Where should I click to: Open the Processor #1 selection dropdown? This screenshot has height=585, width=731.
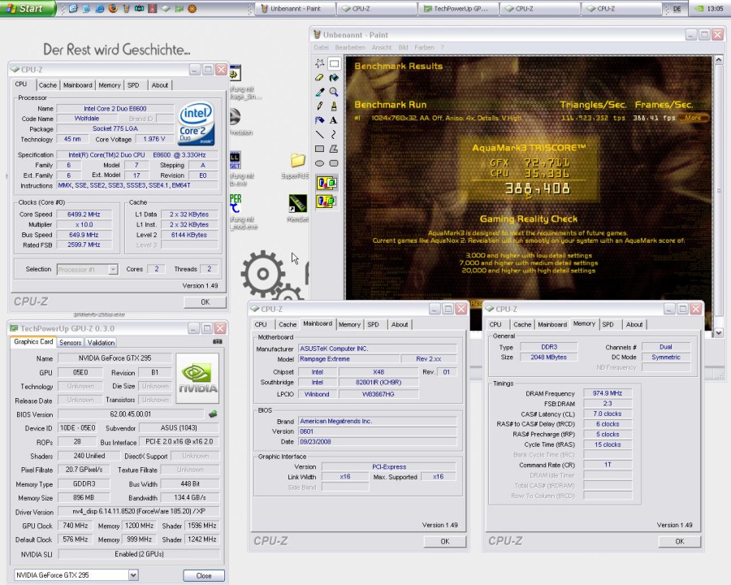click(x=113, y=269)
